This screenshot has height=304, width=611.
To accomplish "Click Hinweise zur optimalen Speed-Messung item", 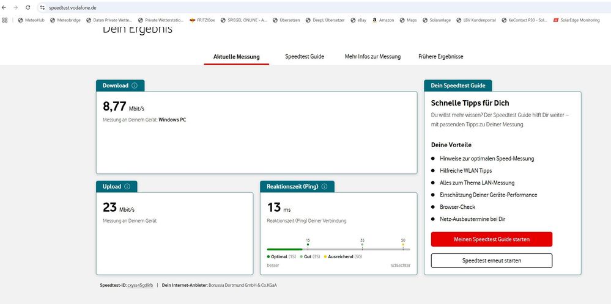I will pos(487,159).
